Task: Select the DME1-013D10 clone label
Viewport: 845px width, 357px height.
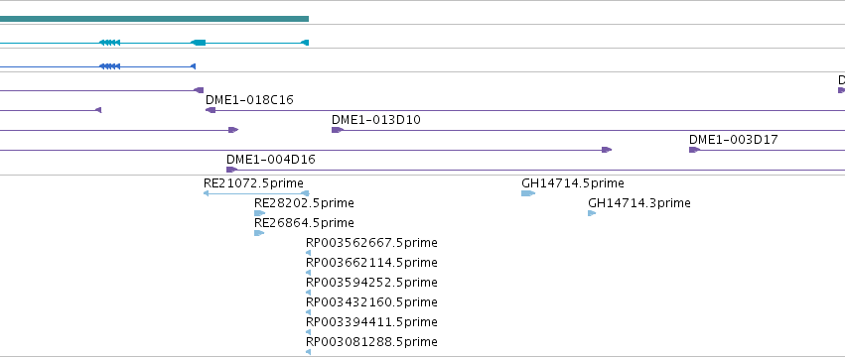Action: click(x=376, y=120)
